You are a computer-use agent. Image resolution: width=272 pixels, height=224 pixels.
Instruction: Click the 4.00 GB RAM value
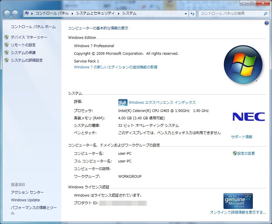[x=141, y=118]
